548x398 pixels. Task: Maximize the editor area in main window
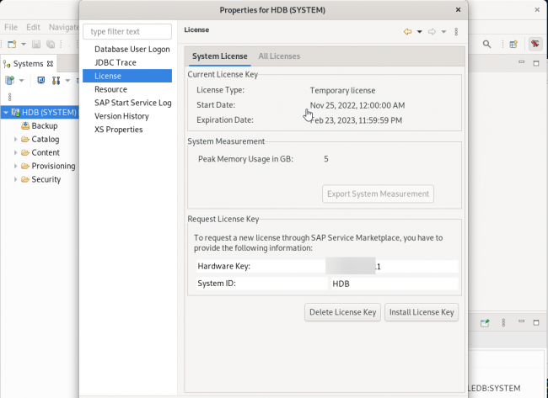click(x=536, y=63)
